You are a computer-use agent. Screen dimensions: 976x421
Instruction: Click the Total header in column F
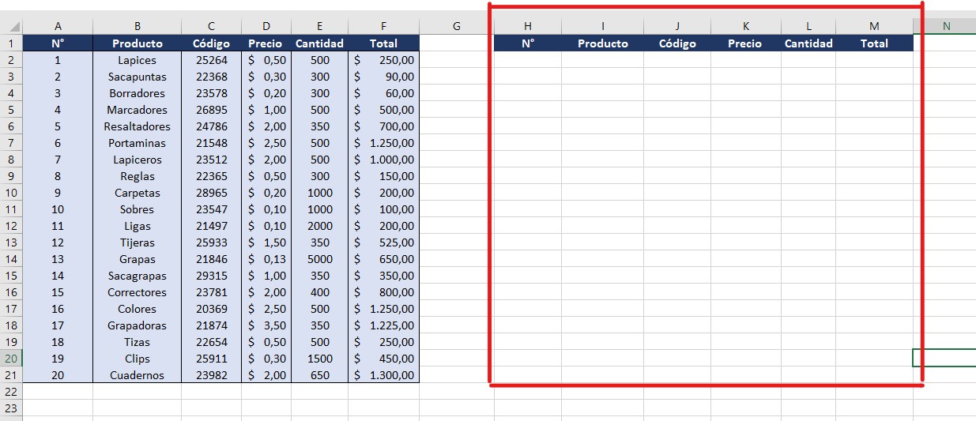tap(383, 43)
